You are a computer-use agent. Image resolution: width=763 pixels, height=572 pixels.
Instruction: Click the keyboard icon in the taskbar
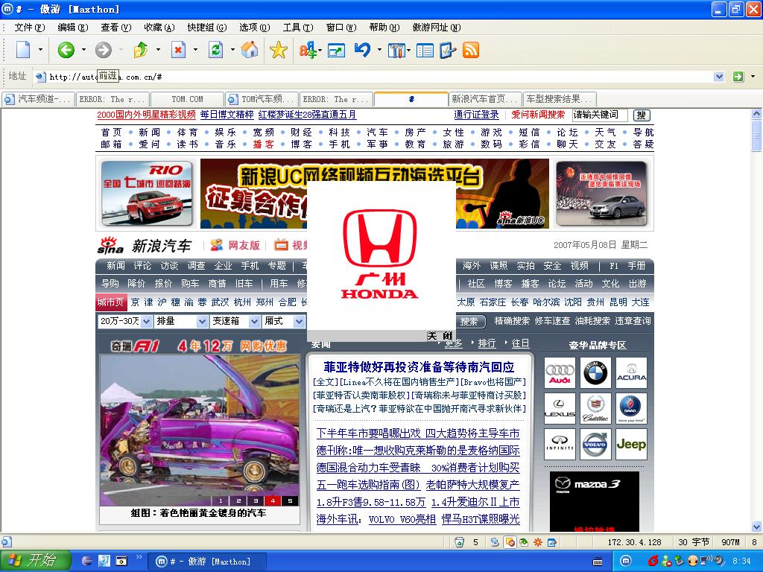coord(598,562)
